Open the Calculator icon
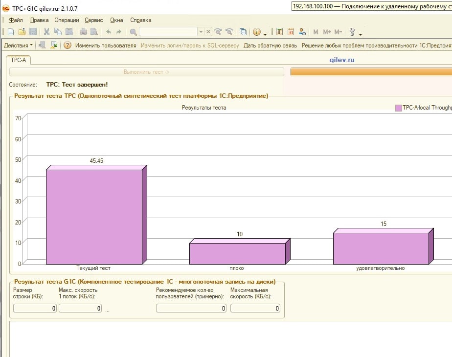Image resolution: width=452 pixels, height=357 pixels. pyautogui.click(x=279, y=32)
